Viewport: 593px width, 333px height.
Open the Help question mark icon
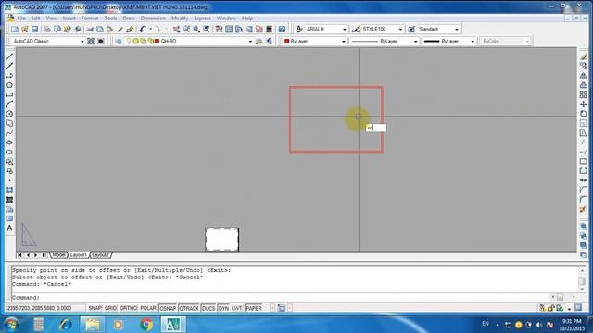tap(282, 29)
